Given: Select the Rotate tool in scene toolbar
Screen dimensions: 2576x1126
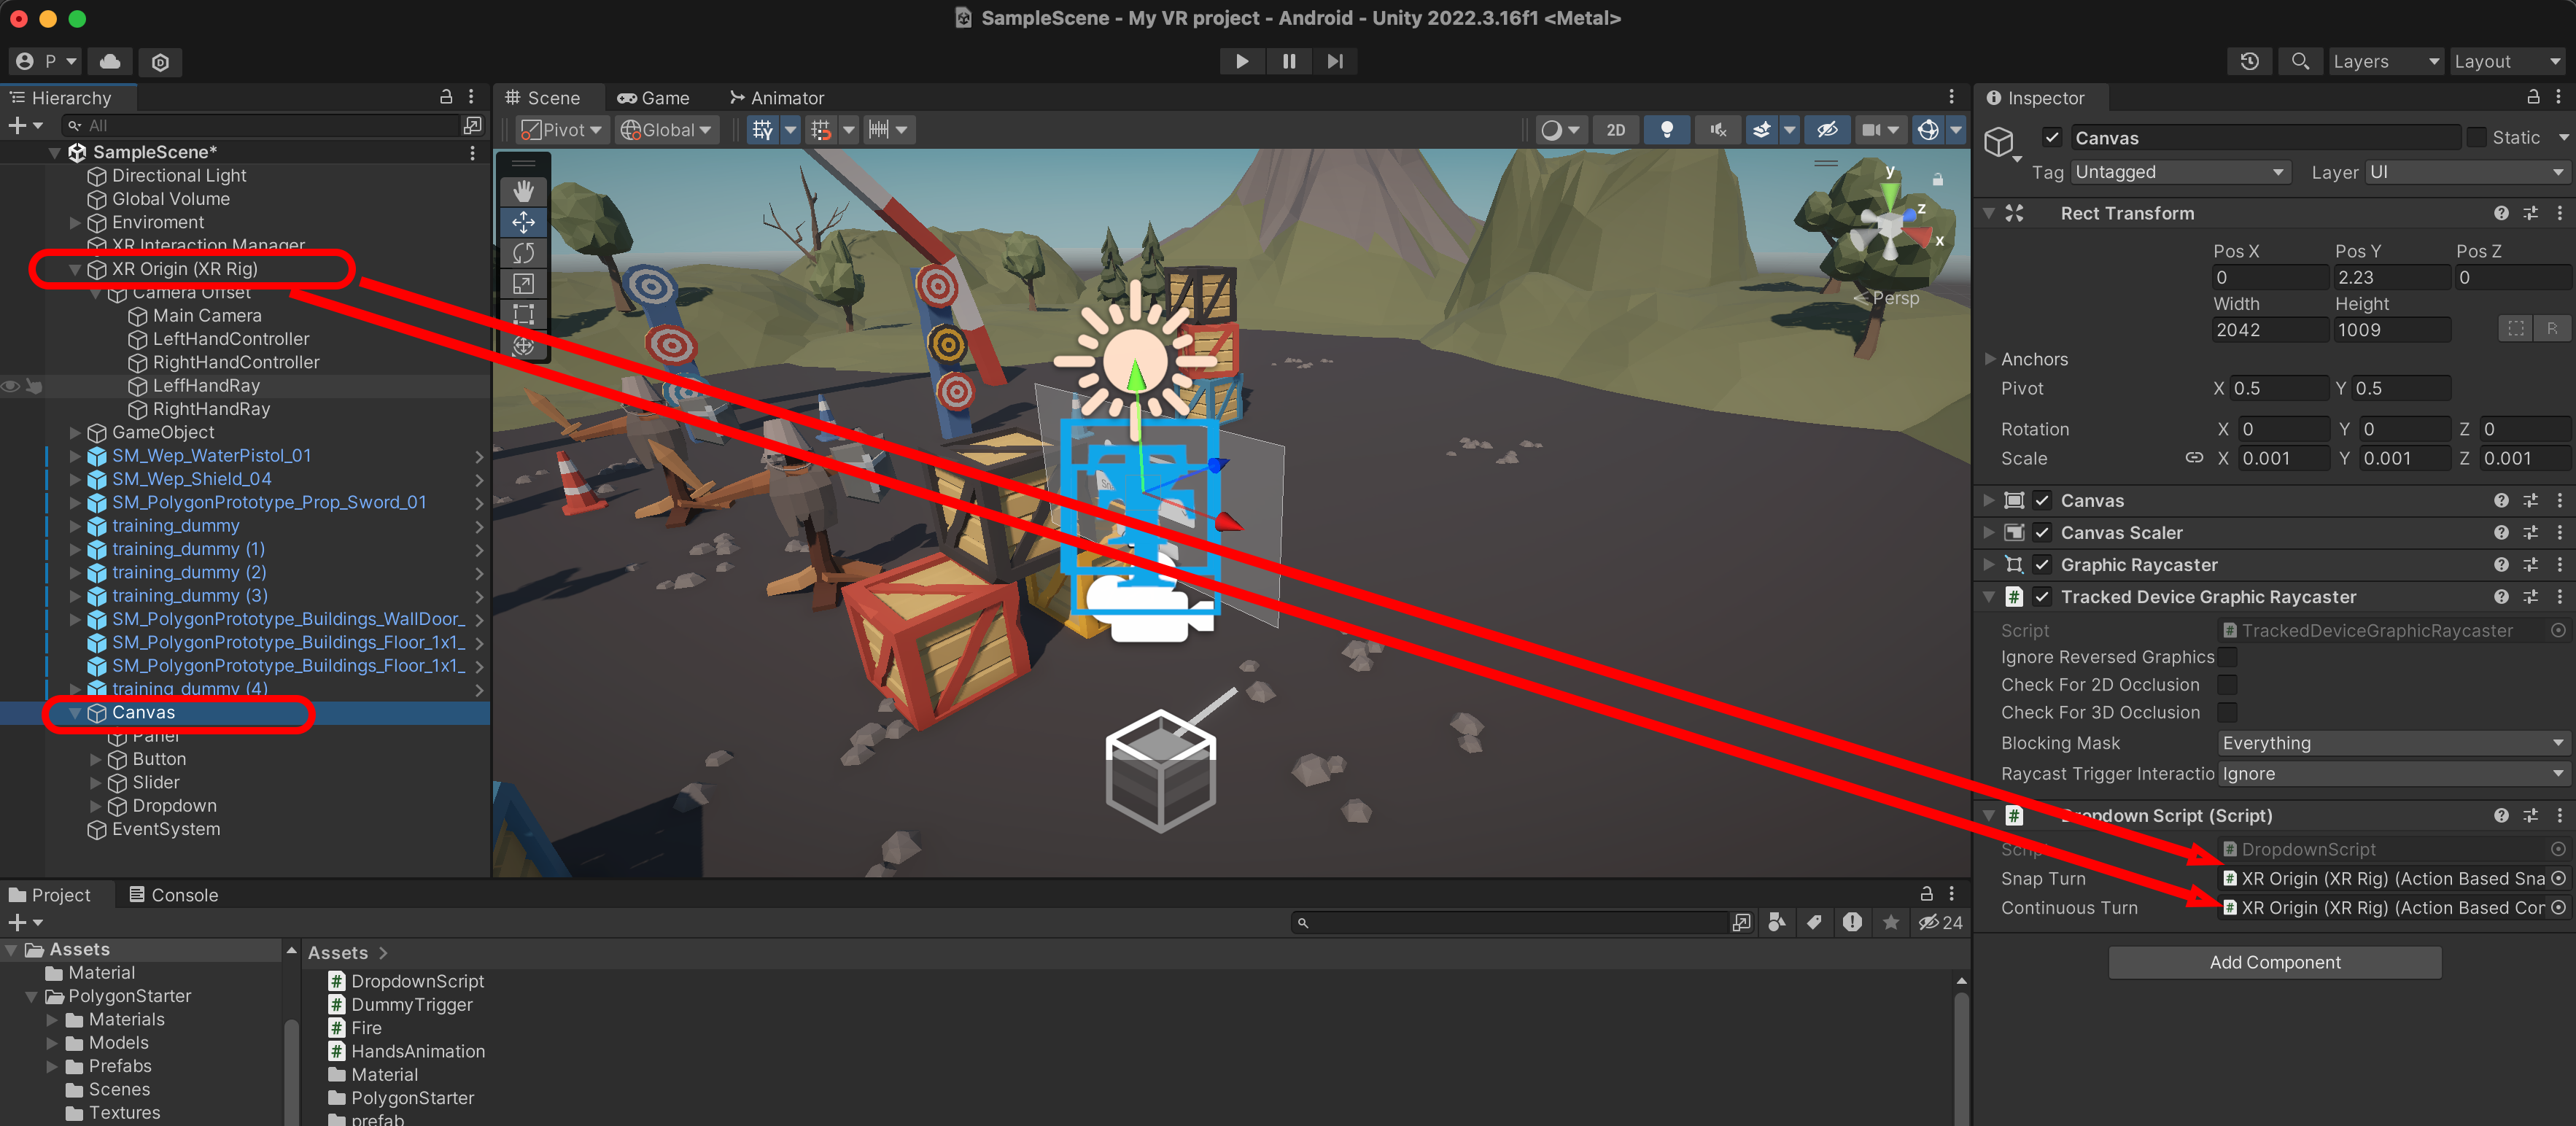Looking at the screenshot, I should [x=523, y=253].
